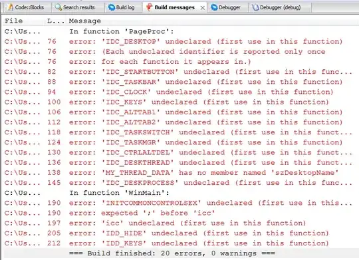Select the "Each undeclared identifier is reported" row
The height and width of the screenshot is (260, 359).
click(179, 52)
